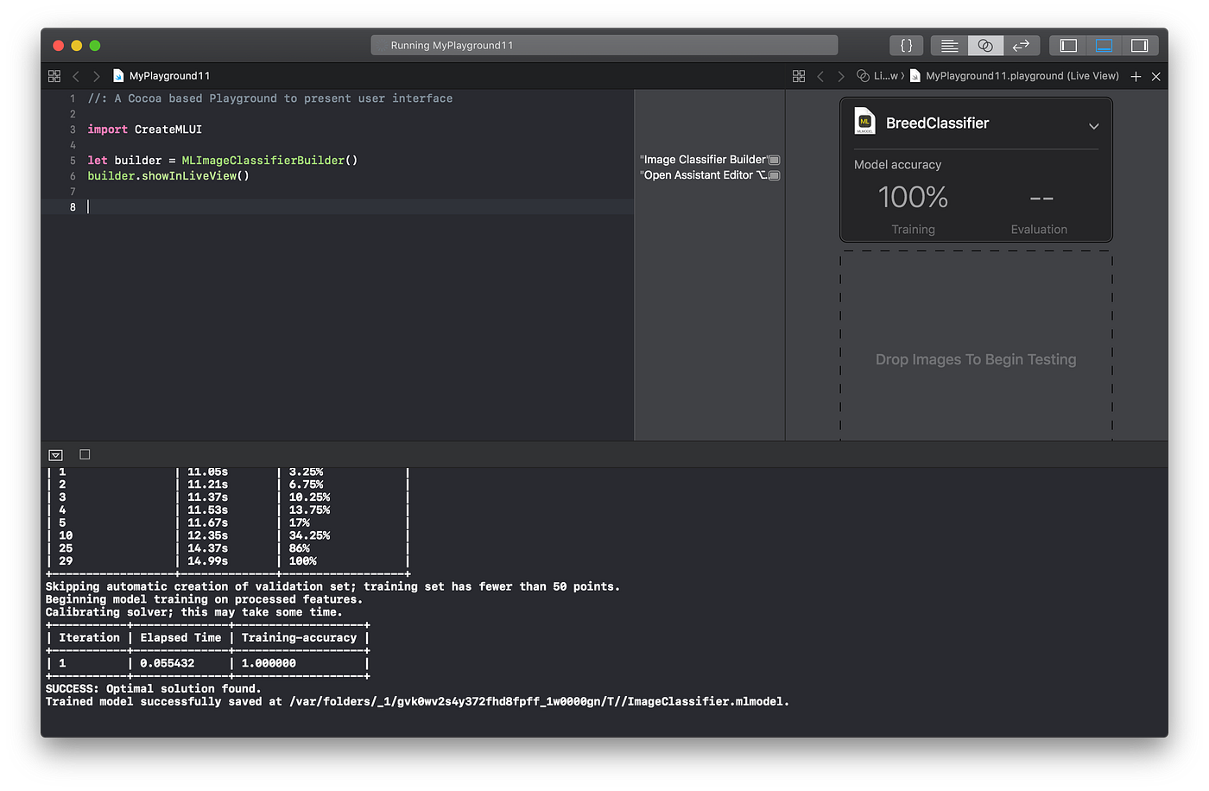The height and width of the screenshot is (791, 1209).
Task: Open the Library with the curly braces icon
Action: click(906, 45)
